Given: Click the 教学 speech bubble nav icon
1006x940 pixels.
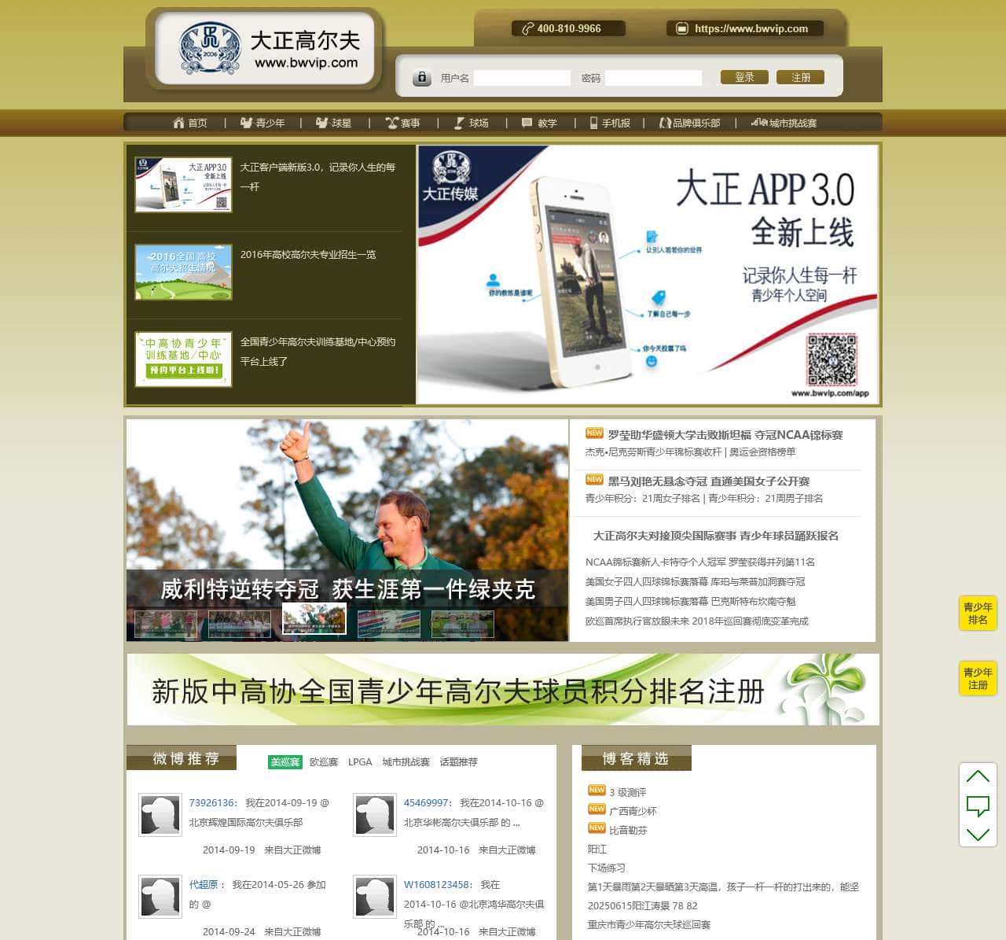Looking at the screenshot, I should coord(527,123).
